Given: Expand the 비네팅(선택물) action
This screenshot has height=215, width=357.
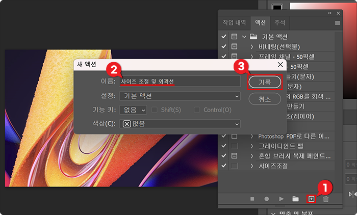Looking at the screenshot, I should [x=252, y=47].
